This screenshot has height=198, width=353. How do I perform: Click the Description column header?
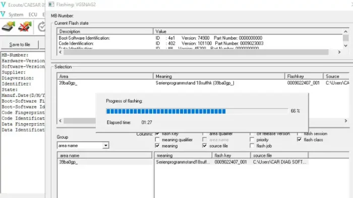(x=105, y=31)
